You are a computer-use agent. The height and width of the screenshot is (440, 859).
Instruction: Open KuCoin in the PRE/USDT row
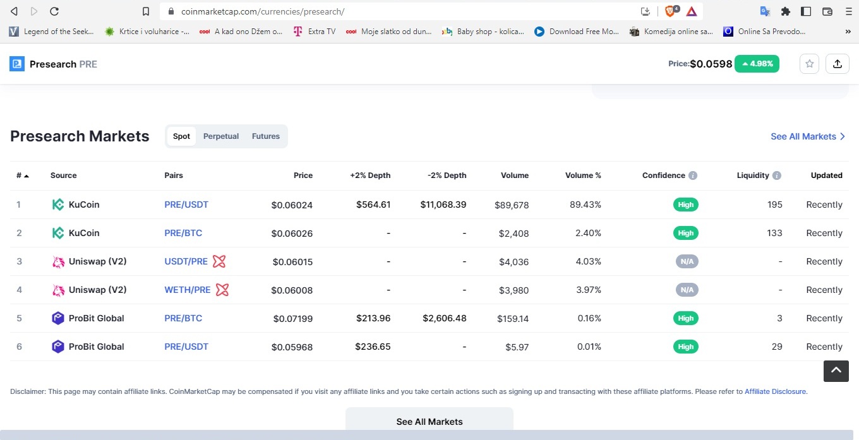84,205
